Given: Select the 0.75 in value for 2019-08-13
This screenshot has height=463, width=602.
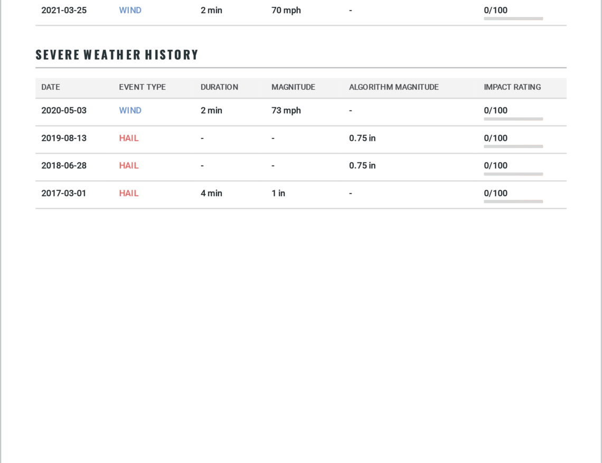Looking at the screenshot, I should (362, 138).
